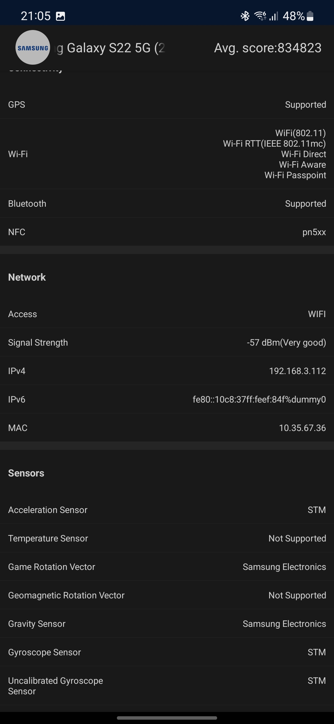This screenshot has width=334, height=724.
Task: Select the NFC pn5xx row
Action: tap(167, 232)
